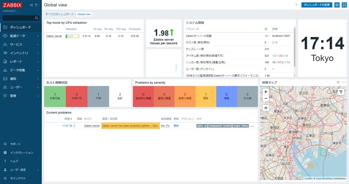This screenshot has height=184, width=349.
Task: Open the サービス menu
Action: 21,45
